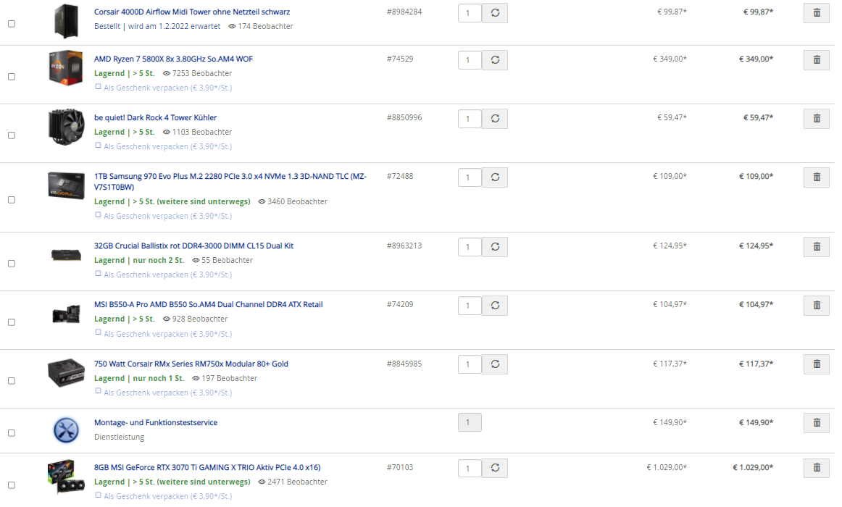Click the Corsair RM750x power supply thumbnail
This screenshot has height=507, width=842.
point(66,373)
